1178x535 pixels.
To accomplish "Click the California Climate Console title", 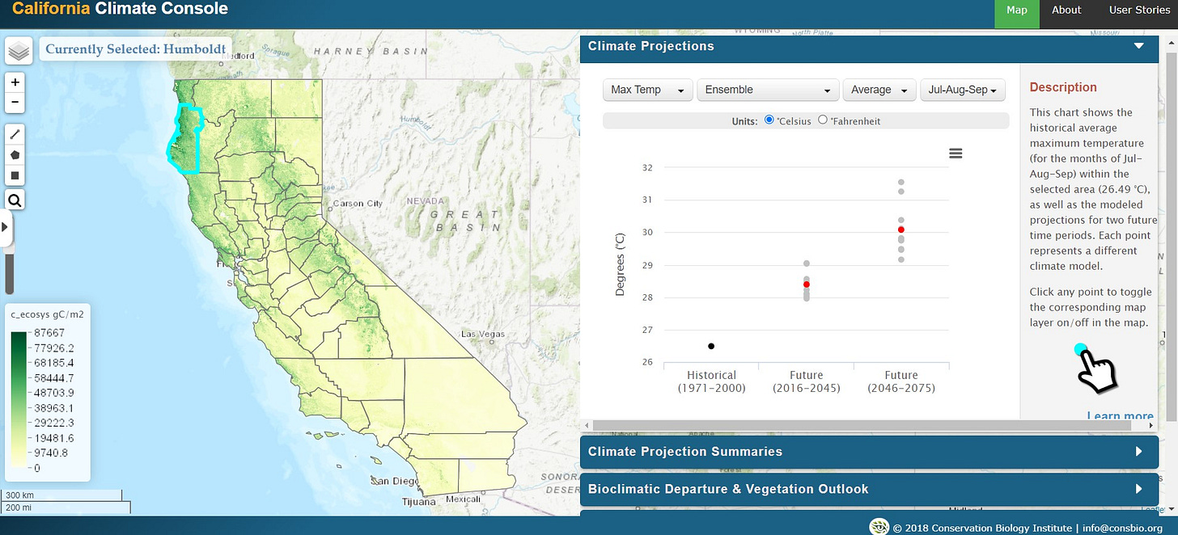I will [120, 10].
